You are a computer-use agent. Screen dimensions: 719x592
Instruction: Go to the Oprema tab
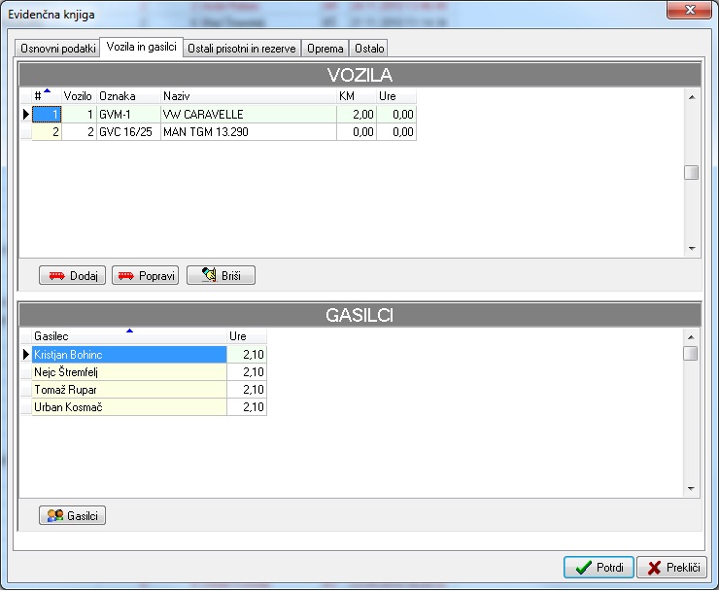click(x=325, y=48)
